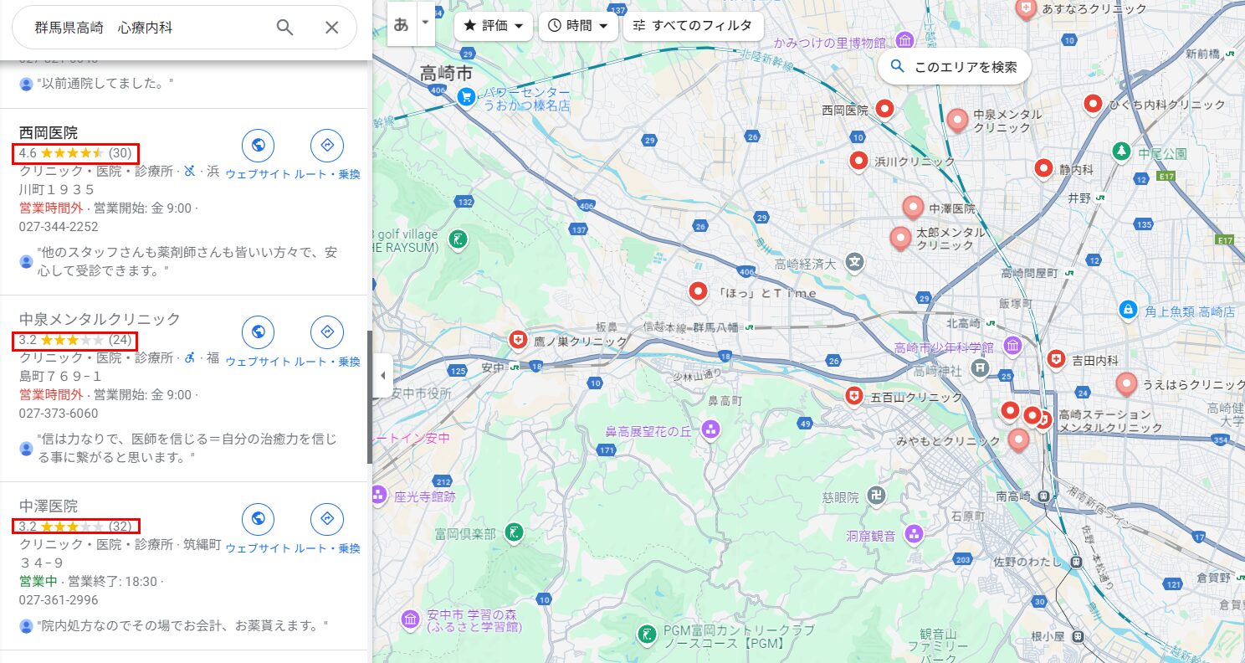Click phone number 027-361-2996
The width and height of the screenshot is (1245, 663).
[59, 600]
